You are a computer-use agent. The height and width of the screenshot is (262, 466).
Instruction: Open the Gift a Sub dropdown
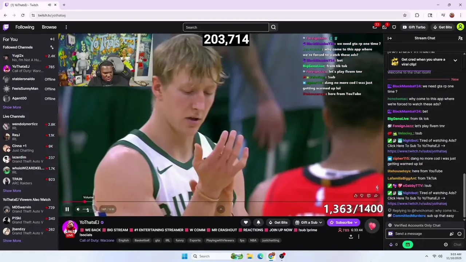click(x=309, y=222)
